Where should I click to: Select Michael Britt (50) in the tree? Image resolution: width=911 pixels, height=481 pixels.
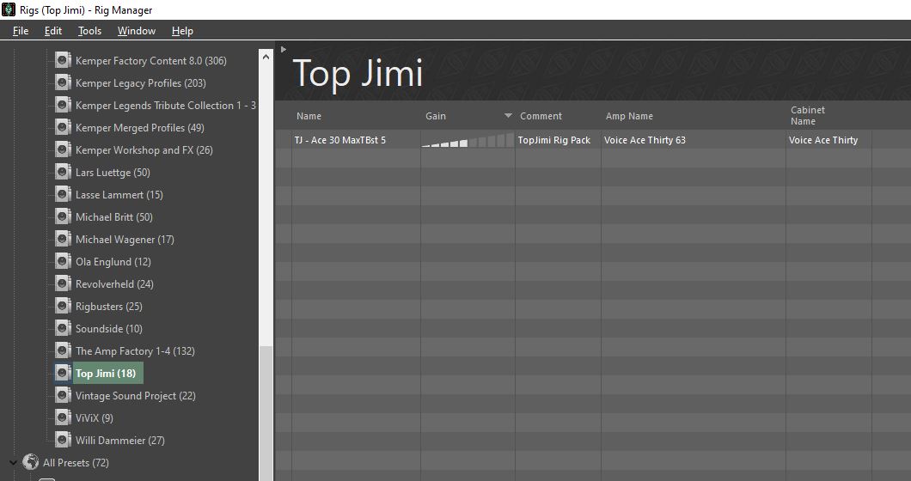[x=113, y=217]
